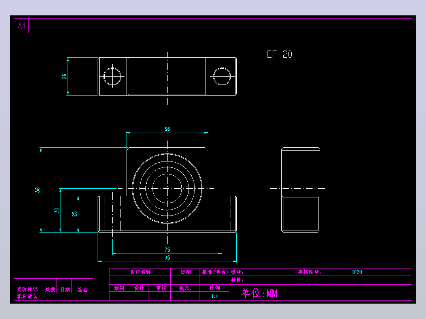The width and height of the screenshot is (426, 319).
Task: Select the 处数 cell
Action: (50, 289)
